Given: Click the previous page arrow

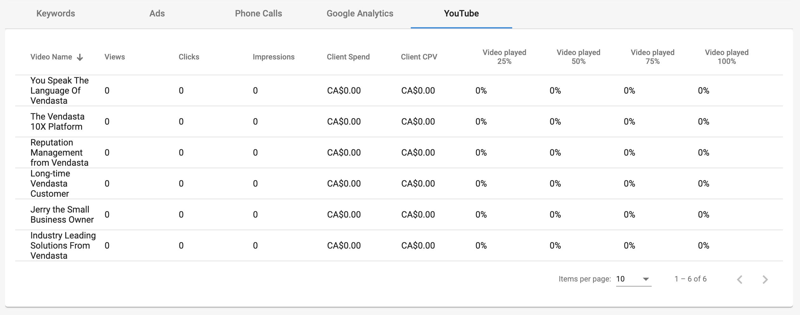Looking at the screenshot, I should pyautogui.click(x=739, y=279).
